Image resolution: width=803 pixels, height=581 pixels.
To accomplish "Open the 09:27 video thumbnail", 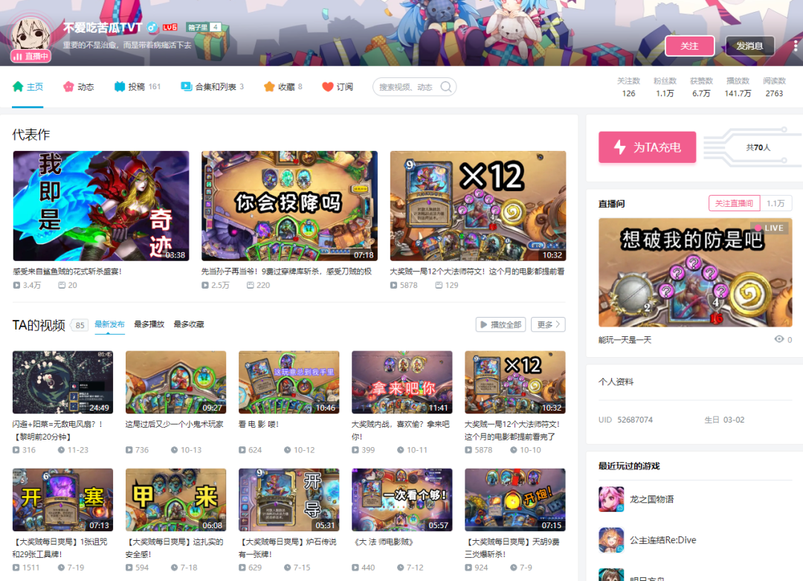I will 175,382.
